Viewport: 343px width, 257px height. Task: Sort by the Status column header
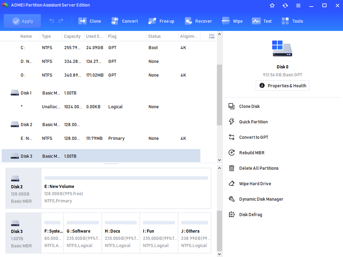pos(154,36)
